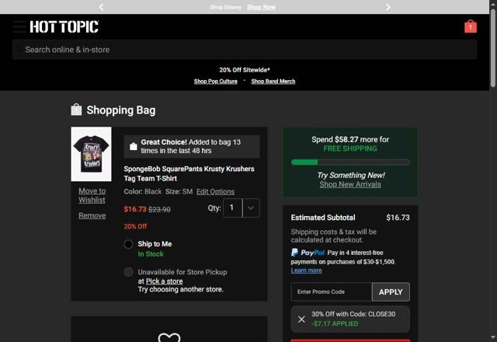Click the free shipping progress bar

pyautogui.click(x=350, y=162)
